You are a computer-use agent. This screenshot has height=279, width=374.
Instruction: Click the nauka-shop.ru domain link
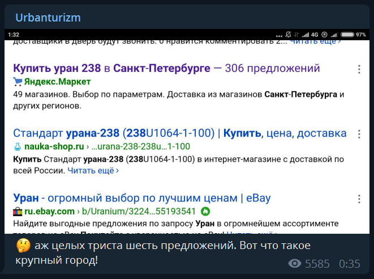(54, 147)
